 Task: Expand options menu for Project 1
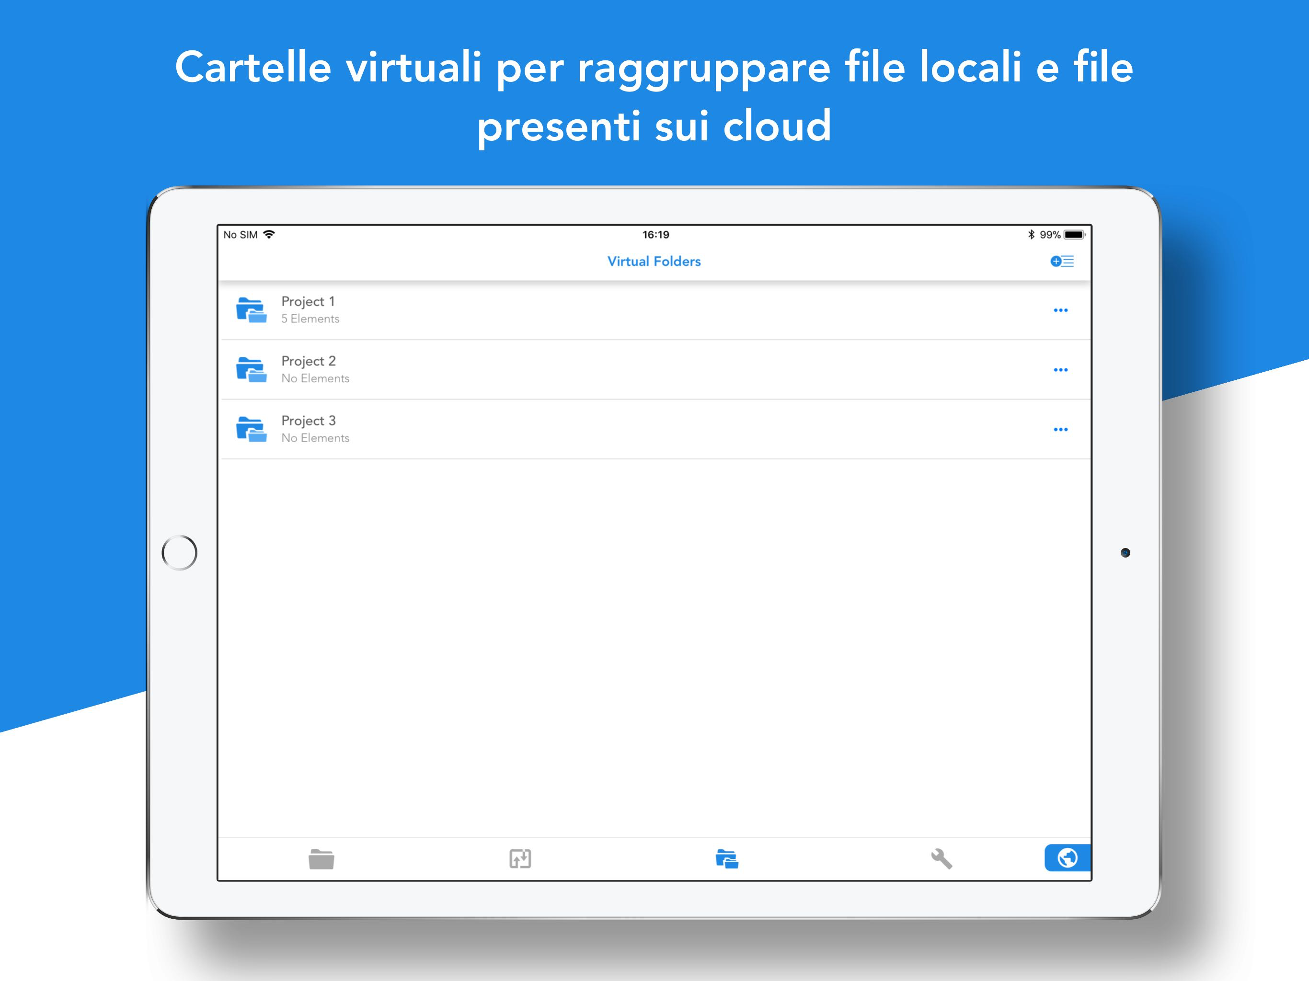pos(1060,310)
